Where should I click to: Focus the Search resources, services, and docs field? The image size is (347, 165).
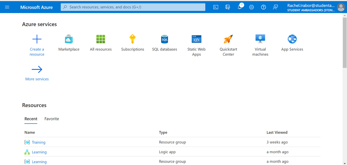[133, 7]
